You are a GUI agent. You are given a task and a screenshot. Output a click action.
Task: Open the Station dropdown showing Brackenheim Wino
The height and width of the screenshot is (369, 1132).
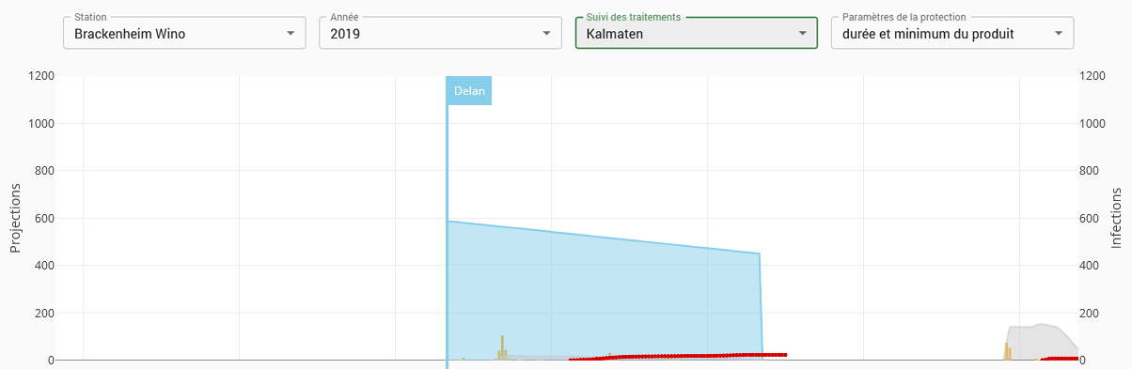point(184,33)
